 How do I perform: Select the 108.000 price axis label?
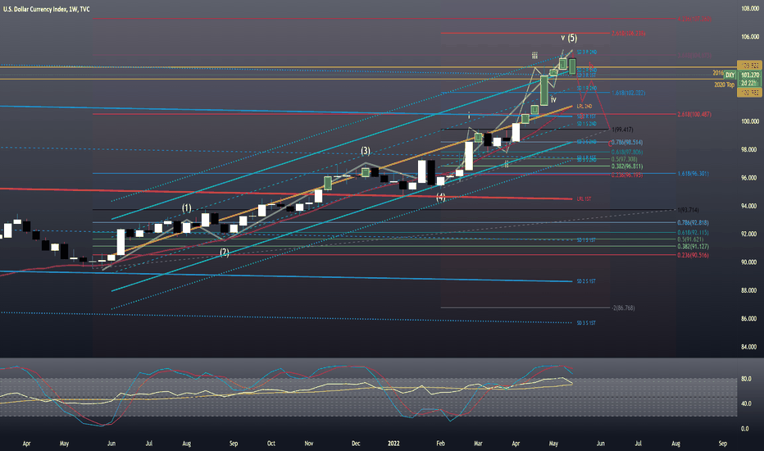click(750, 9)
